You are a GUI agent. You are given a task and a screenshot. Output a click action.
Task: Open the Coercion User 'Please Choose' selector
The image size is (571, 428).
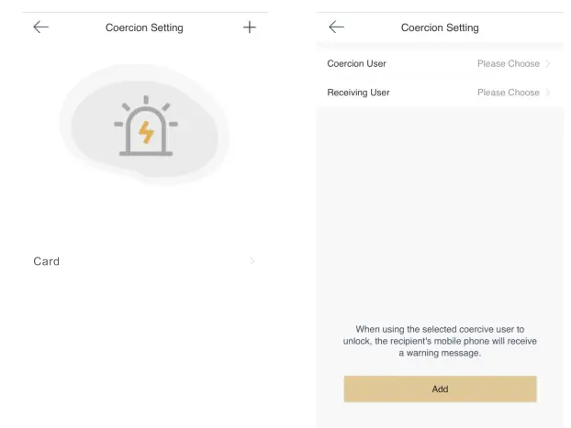pyautogui.click(x=508, y=64)
